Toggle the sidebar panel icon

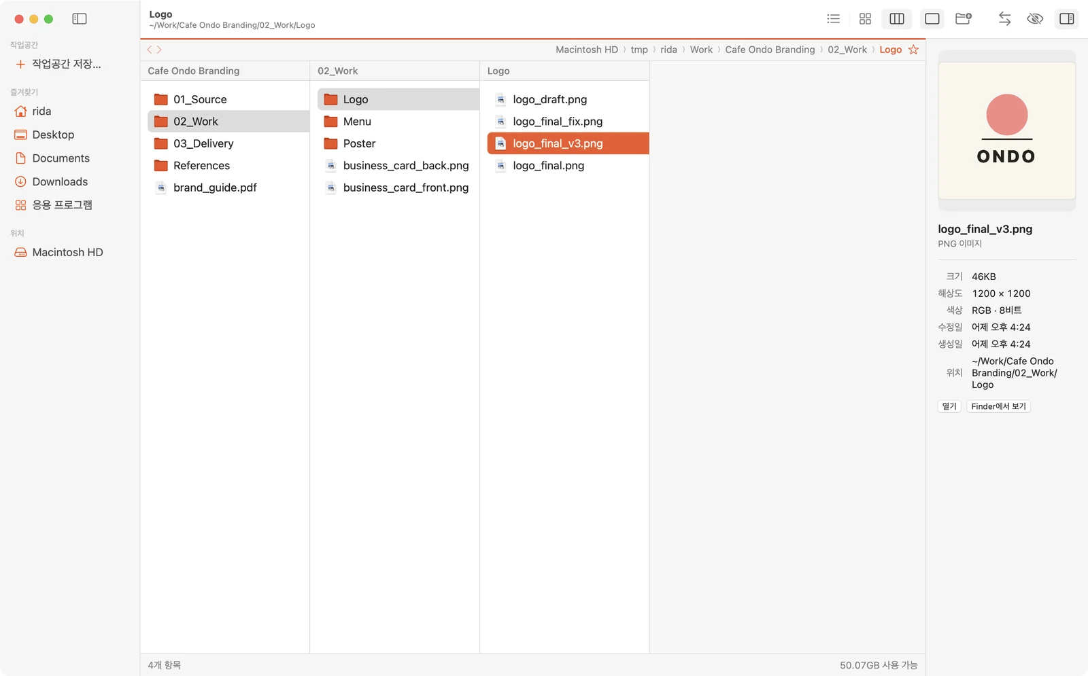[80, 19]
